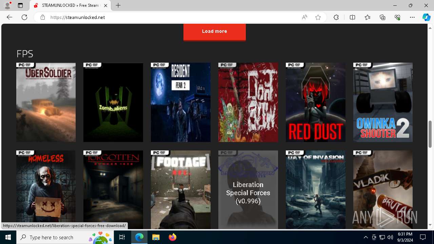This screenshot has height=244, width=434.
Task: Open the UberSoldier game thumbnail
Action: (46, 102)
